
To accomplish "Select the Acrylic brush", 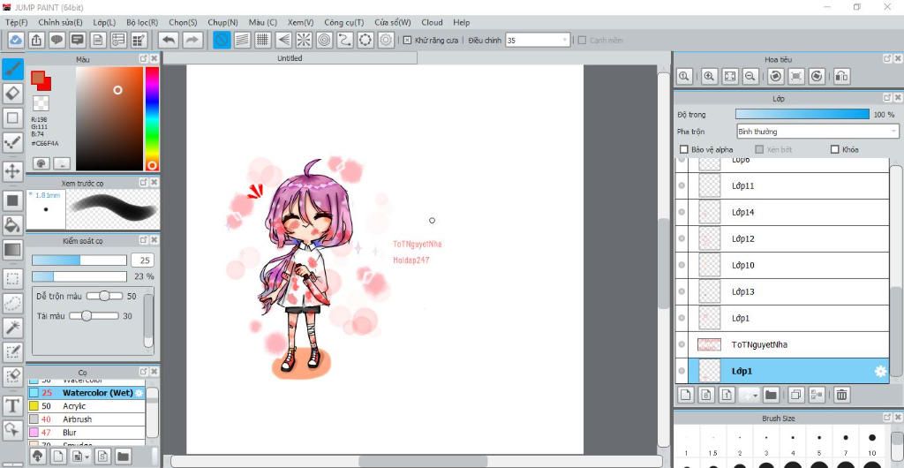I will 87,406.
